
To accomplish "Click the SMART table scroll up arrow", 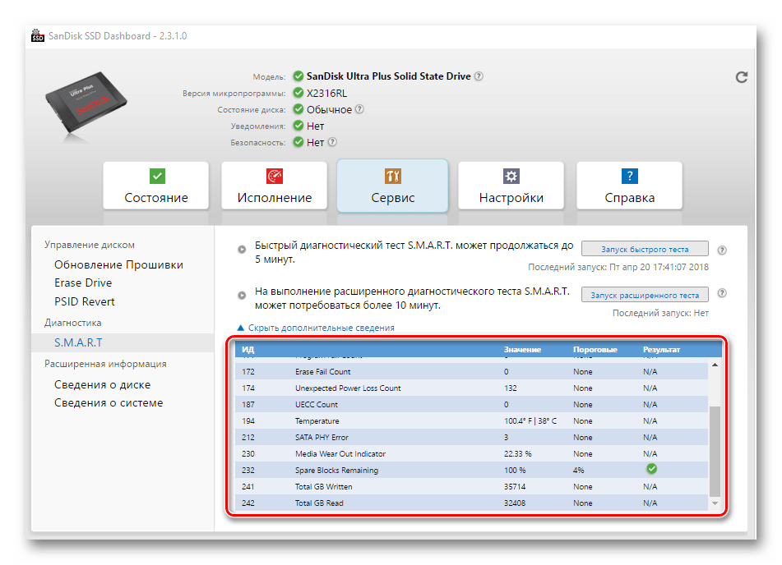I will [x=715, y=365].
